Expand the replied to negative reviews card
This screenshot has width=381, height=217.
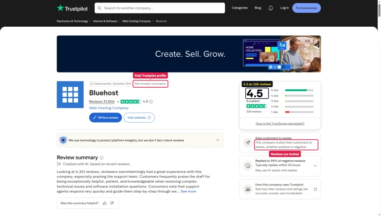(x=315, y=166)
